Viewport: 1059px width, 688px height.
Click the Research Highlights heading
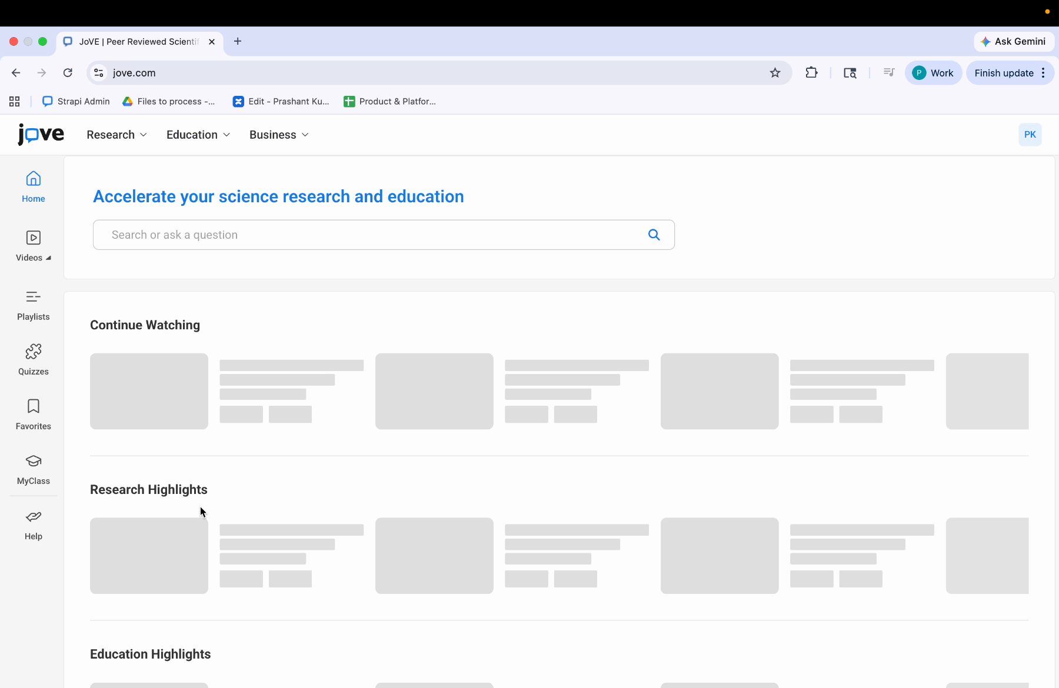(149, 490)
